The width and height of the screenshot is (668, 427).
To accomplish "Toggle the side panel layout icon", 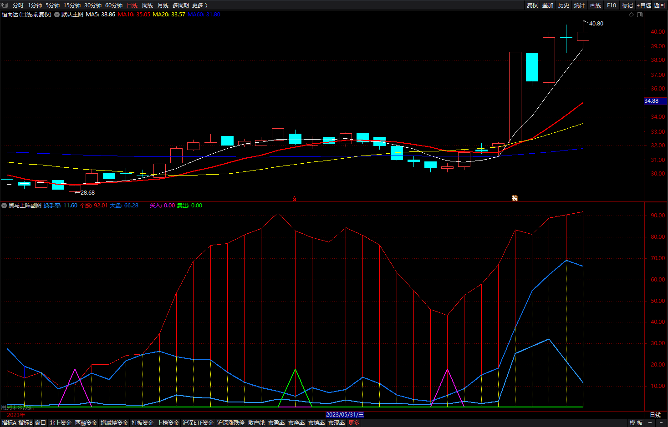I will click(x=640, y=15).
